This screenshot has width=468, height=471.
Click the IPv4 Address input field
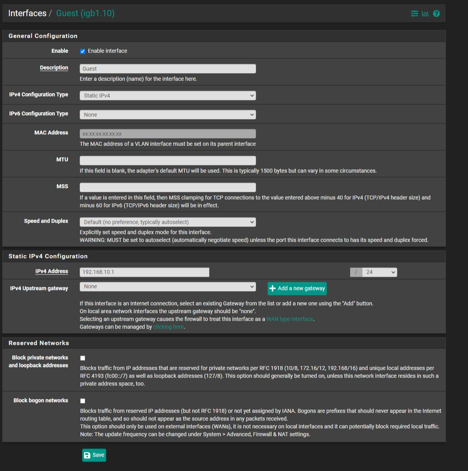point(144,272)
